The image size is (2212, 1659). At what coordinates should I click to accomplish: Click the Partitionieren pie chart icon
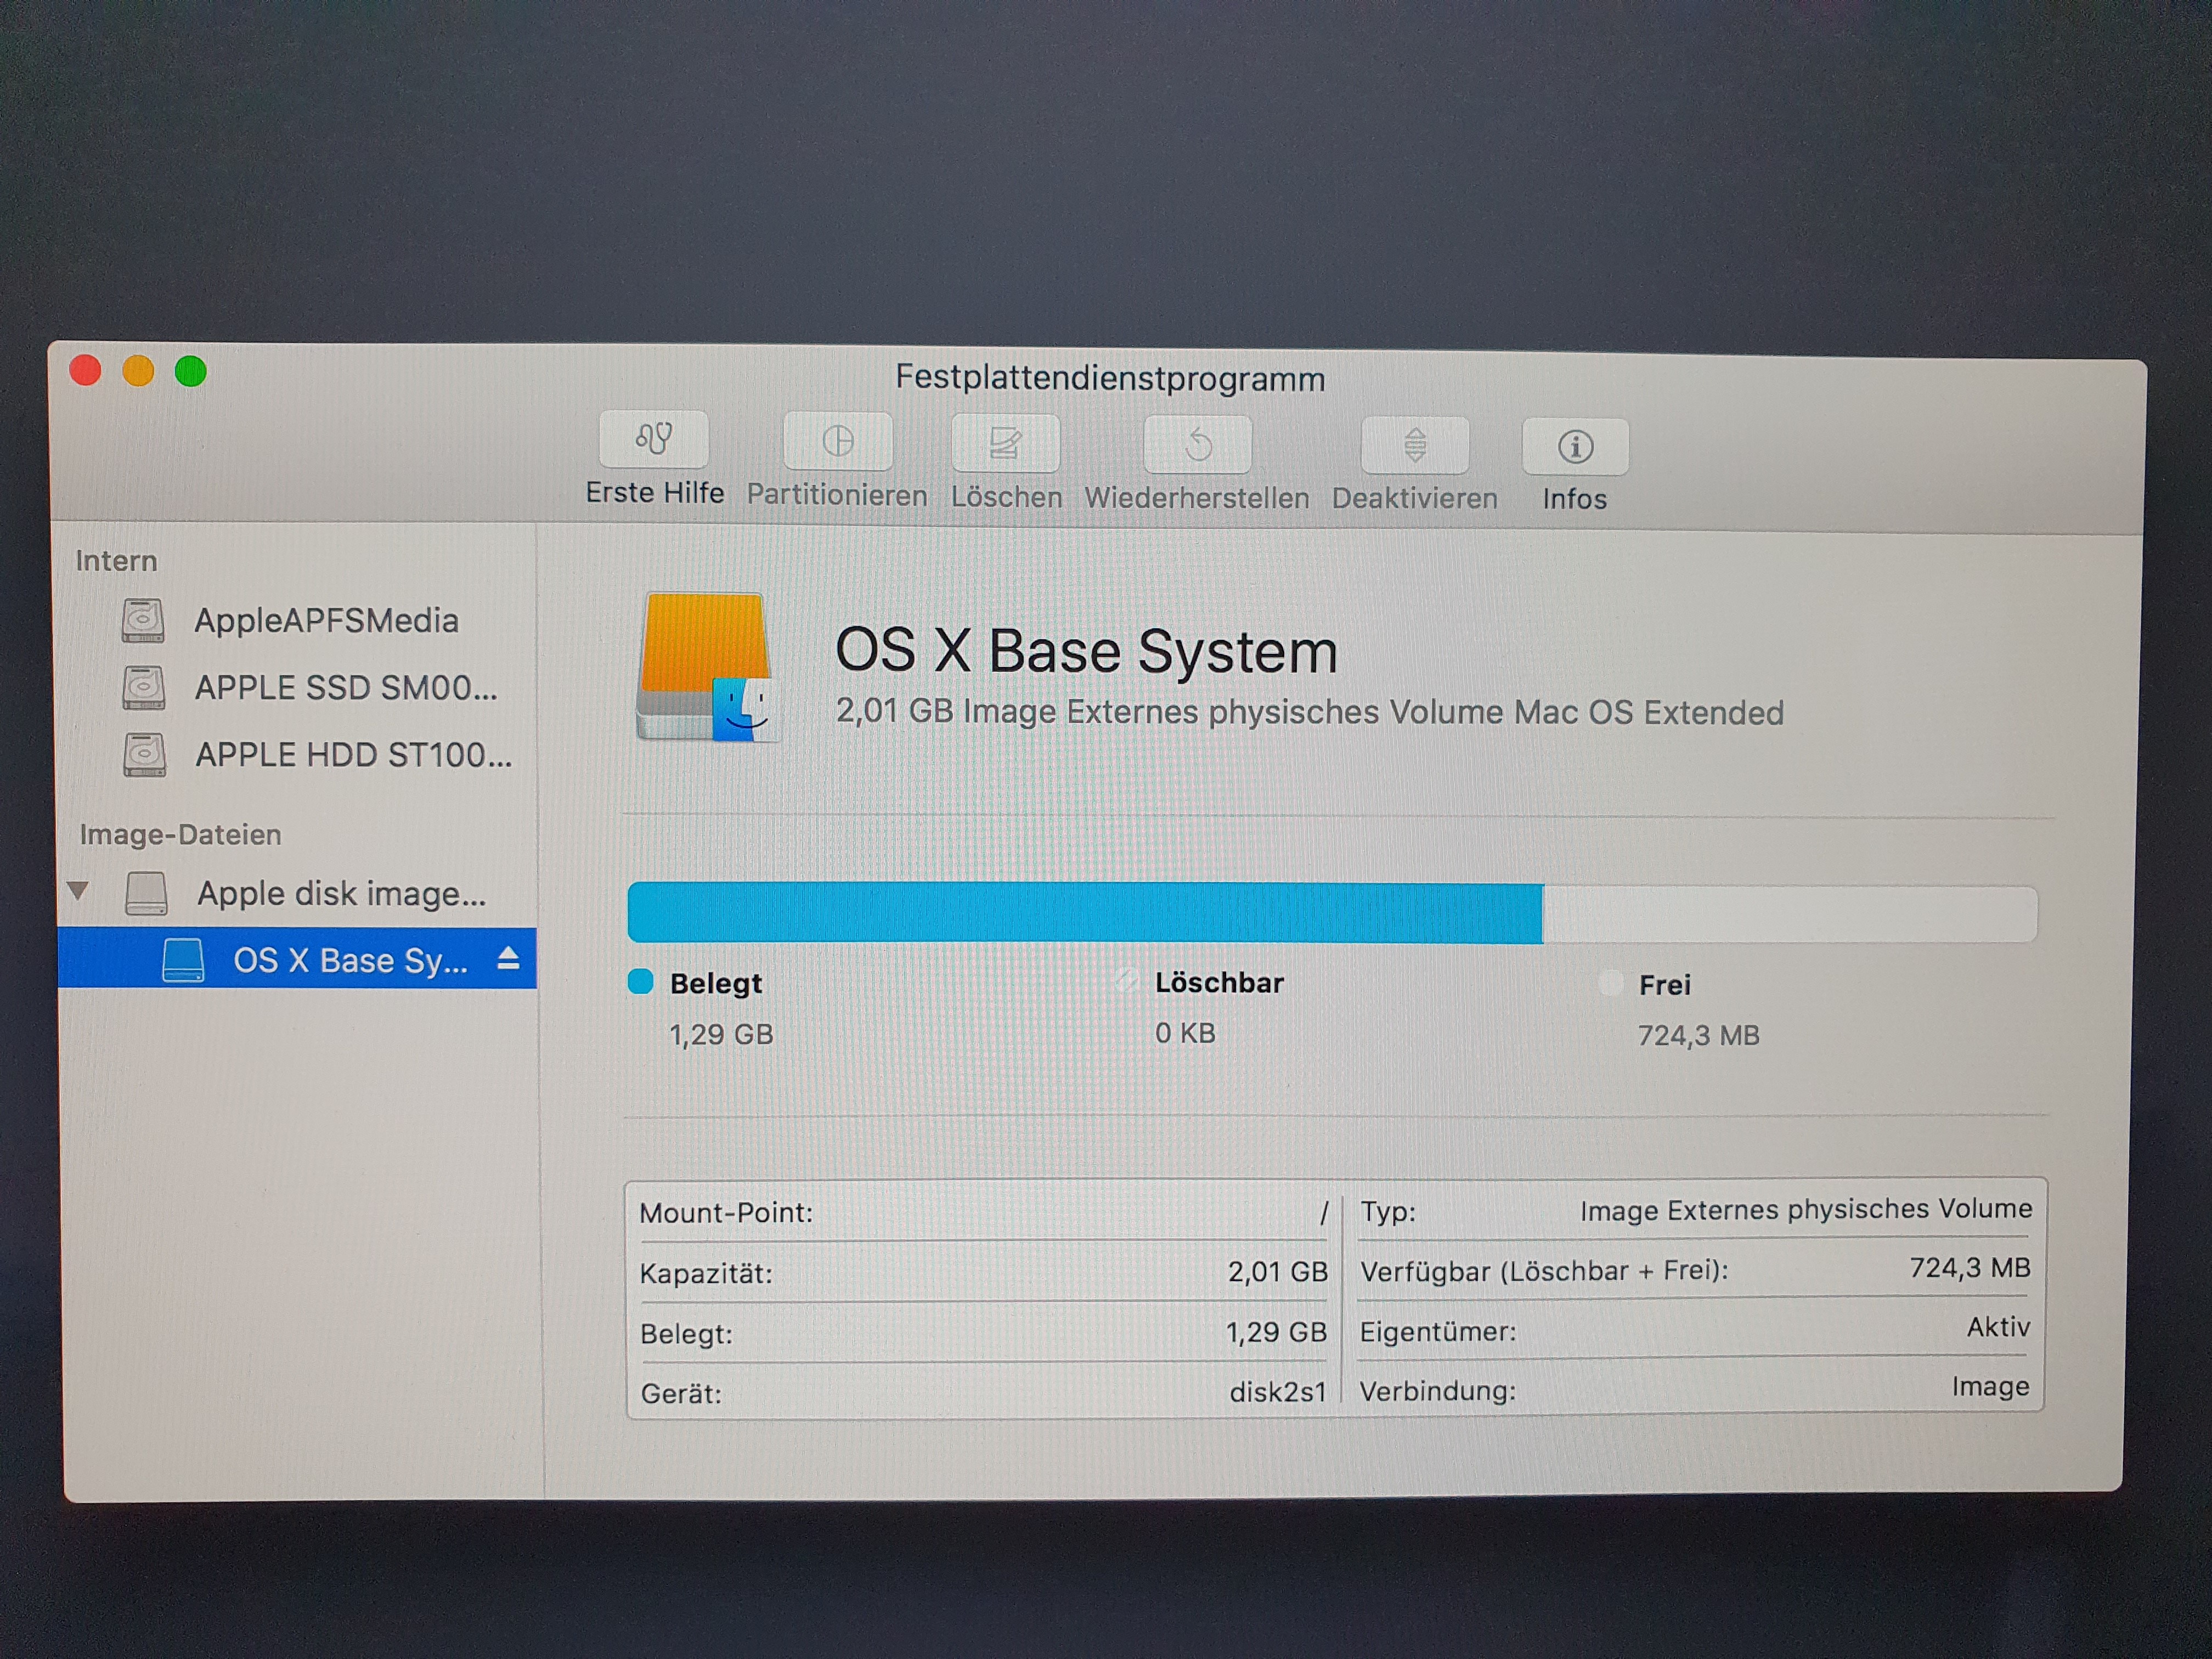tap(837, 441)
